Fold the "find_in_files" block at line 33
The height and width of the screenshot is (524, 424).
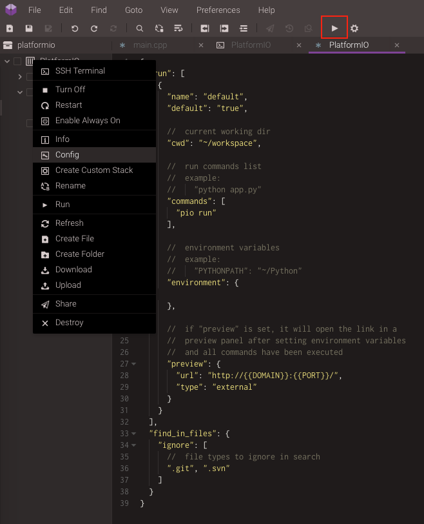coord(134,434)
